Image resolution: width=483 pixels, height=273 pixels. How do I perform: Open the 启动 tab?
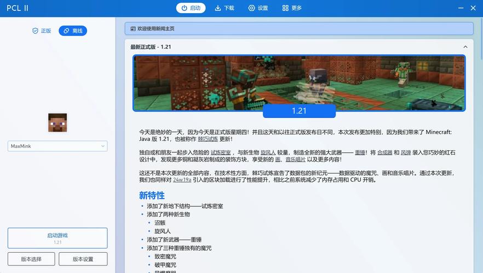click(191, 8)
